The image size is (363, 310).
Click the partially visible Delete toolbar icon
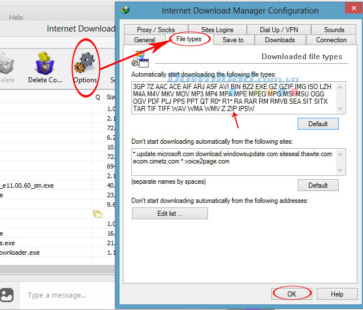7,67
